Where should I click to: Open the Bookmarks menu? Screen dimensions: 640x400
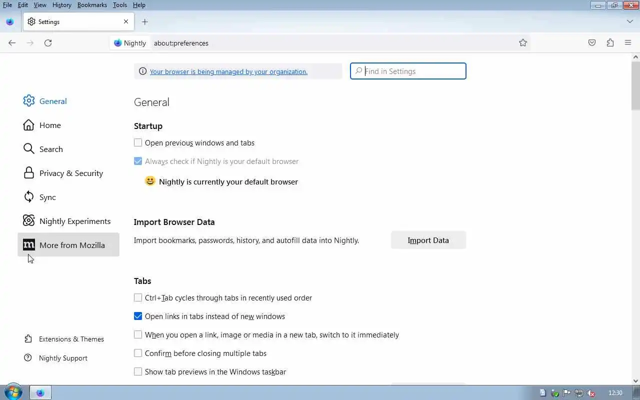(92, 5)
